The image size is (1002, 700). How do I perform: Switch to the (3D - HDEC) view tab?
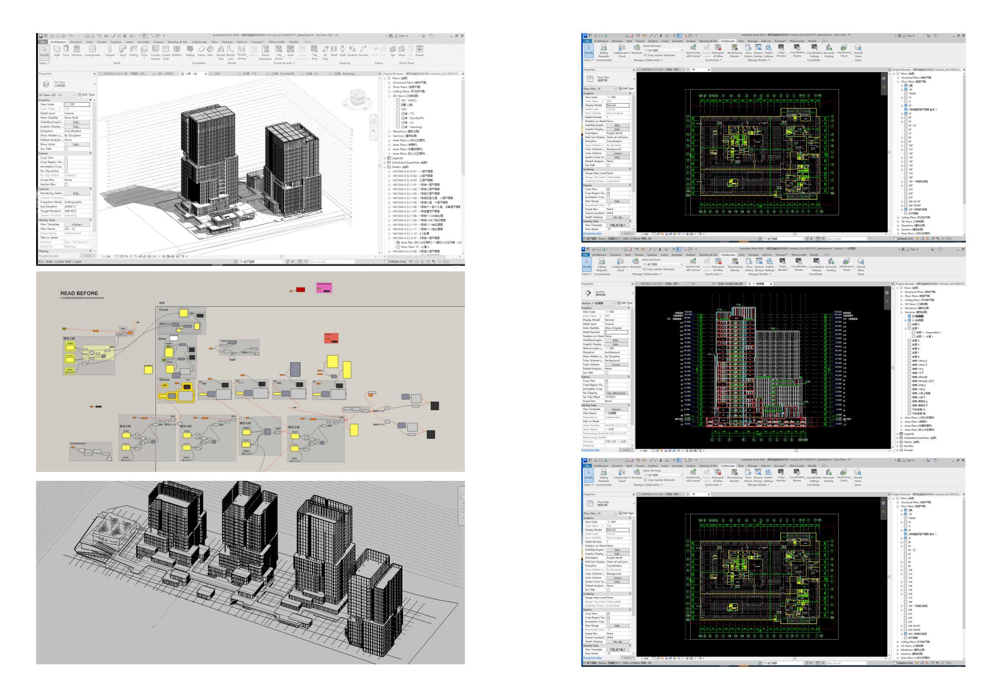point(165,74)
